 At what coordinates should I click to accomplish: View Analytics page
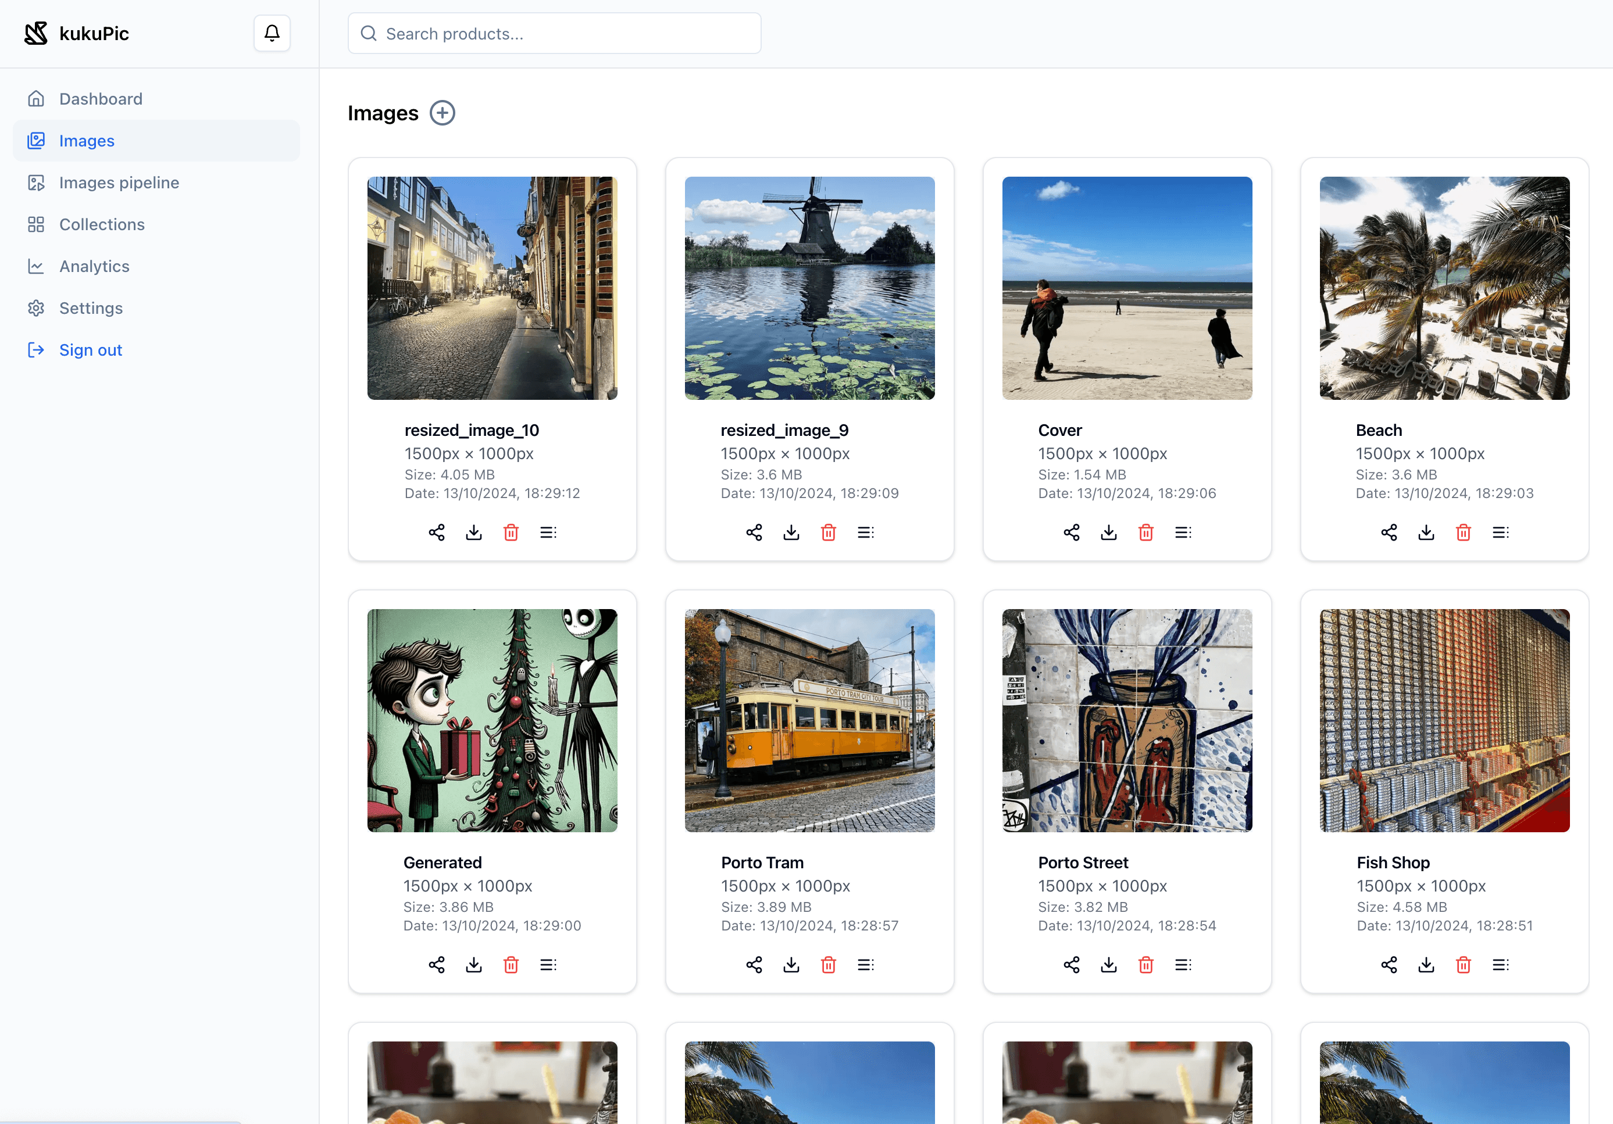pyautogui.click(x=156, y=266)
